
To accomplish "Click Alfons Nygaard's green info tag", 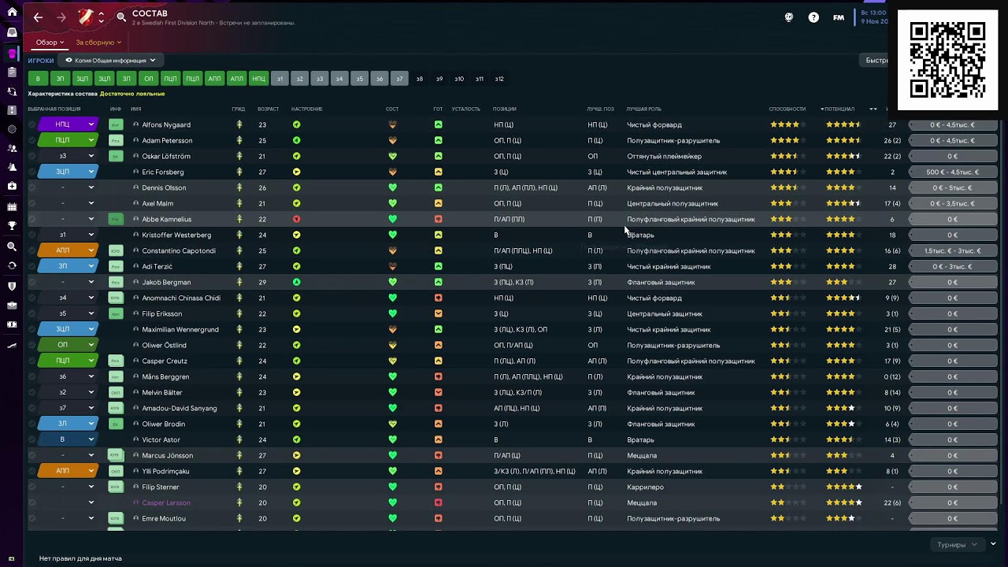I will tap(116, 124).
